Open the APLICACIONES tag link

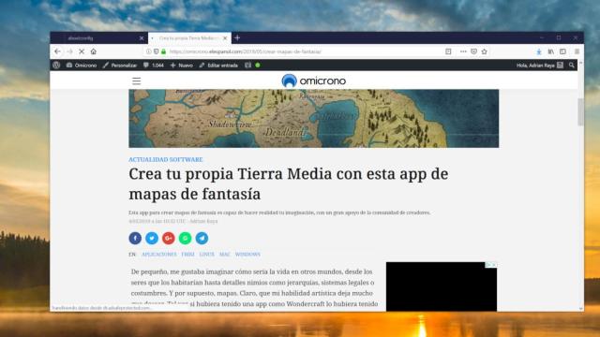click(159, 255)
